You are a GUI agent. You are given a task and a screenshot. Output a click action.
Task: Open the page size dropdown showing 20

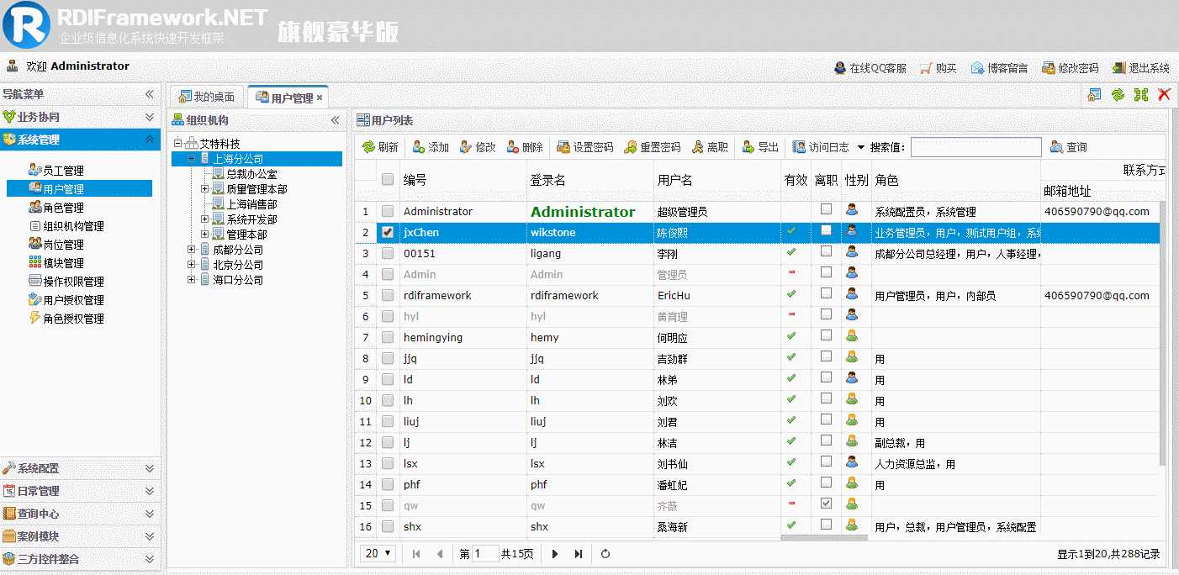(378, 553)
